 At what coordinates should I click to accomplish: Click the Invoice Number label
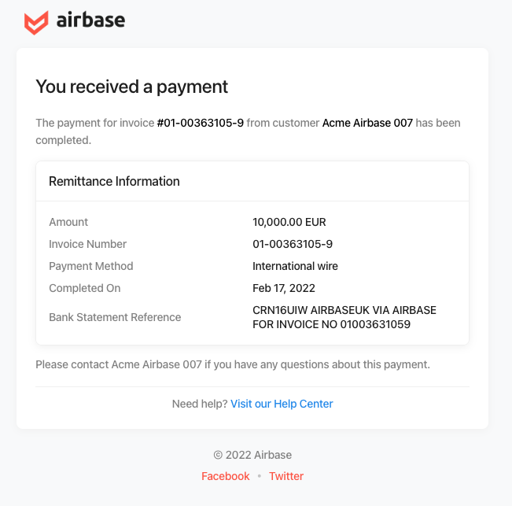coord(87,244)
